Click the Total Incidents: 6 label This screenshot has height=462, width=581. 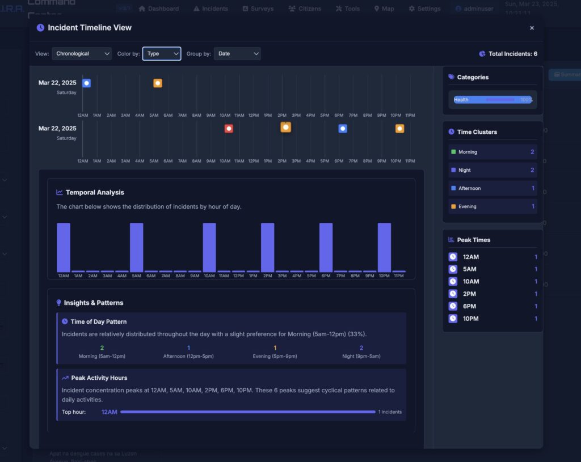coord(513,54)
